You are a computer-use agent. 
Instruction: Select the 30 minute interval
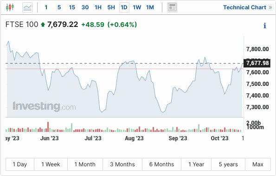85,7
